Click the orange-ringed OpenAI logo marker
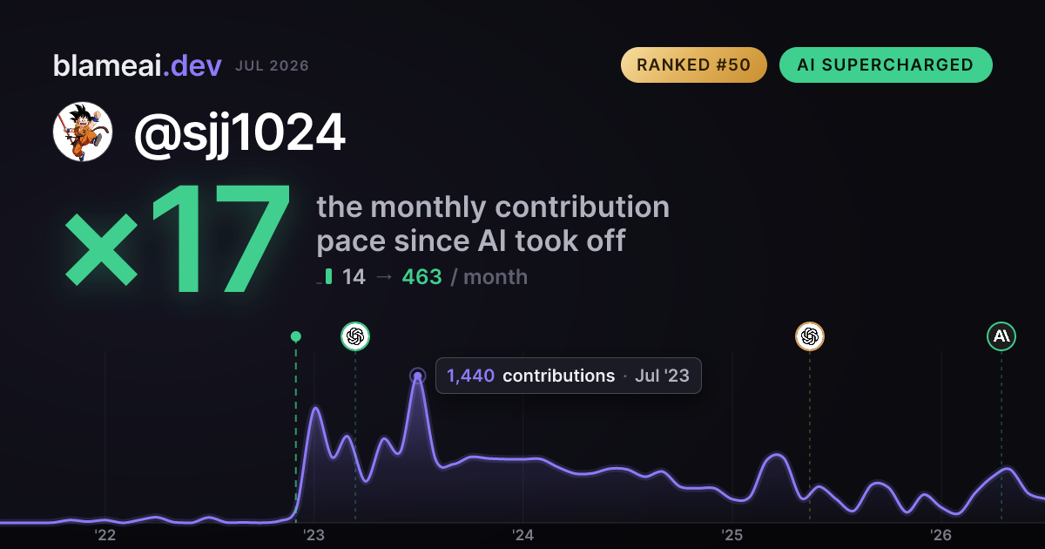Viewport: 1045px width, 549px height. click(810, 335)
